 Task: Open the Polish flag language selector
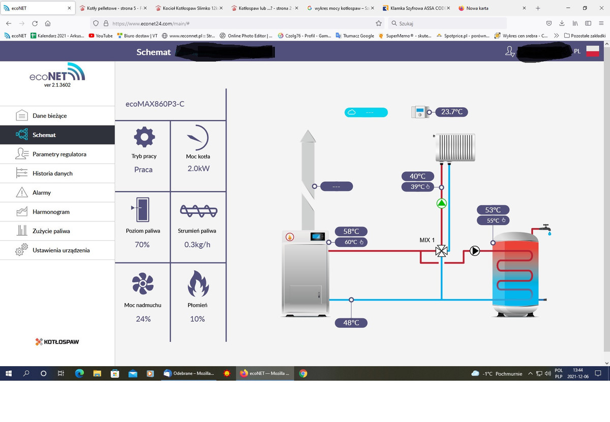[x=593, y=51]
